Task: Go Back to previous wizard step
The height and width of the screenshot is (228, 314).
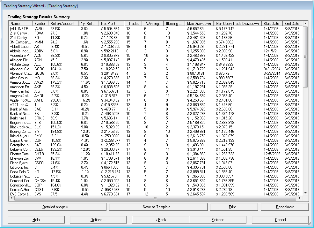Action: click(x=160, y=220)
